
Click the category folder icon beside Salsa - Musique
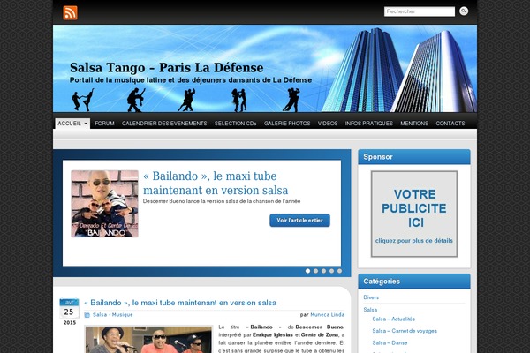pyautogui.click(x=87, y=315)
